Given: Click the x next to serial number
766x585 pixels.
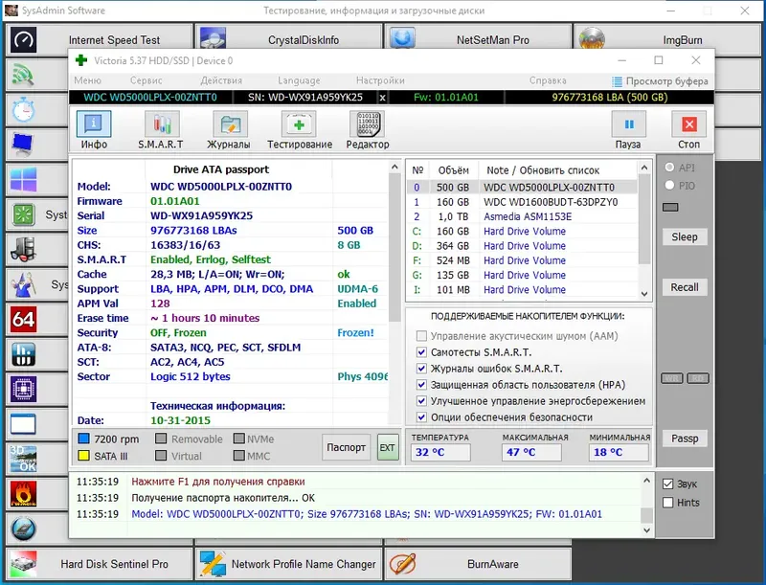Looking at the screenshot, I should [382, 98].
